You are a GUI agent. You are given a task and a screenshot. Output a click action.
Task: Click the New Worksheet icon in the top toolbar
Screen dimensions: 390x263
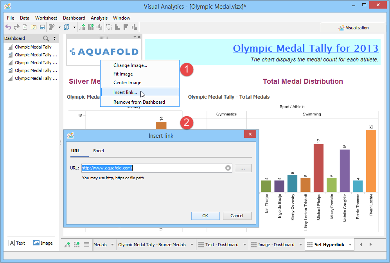82,27
